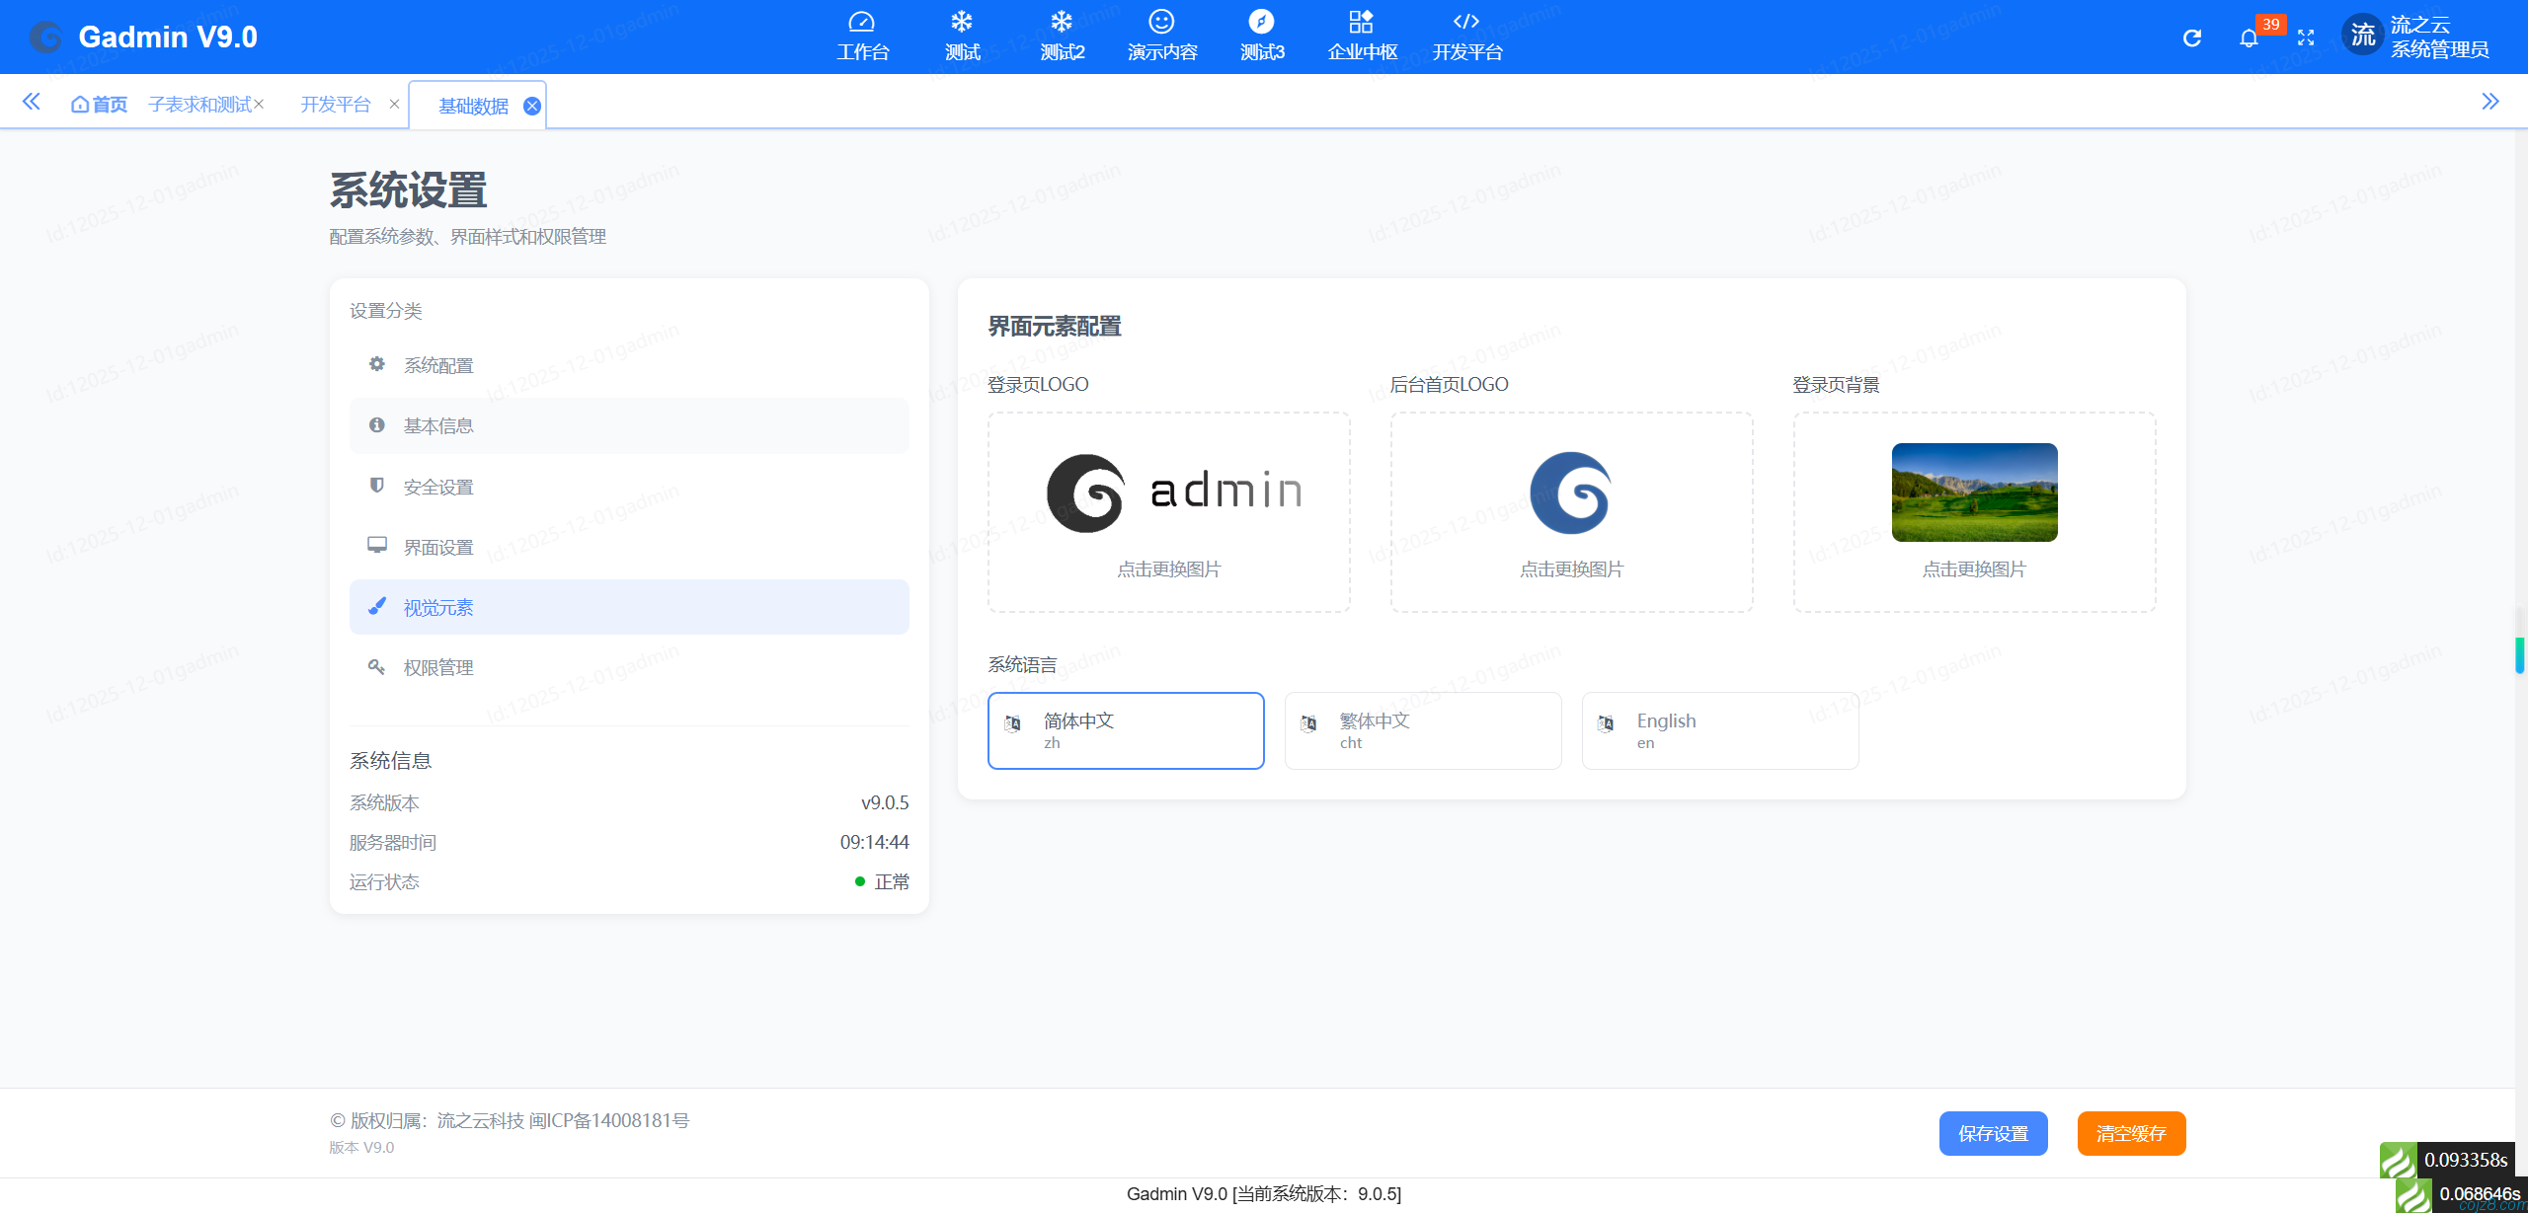This screenshot has height=1213, width=2528.
Task: Open 演示内容 via smiley icon
Action: pyautogui.click(x=1161, y=35)
